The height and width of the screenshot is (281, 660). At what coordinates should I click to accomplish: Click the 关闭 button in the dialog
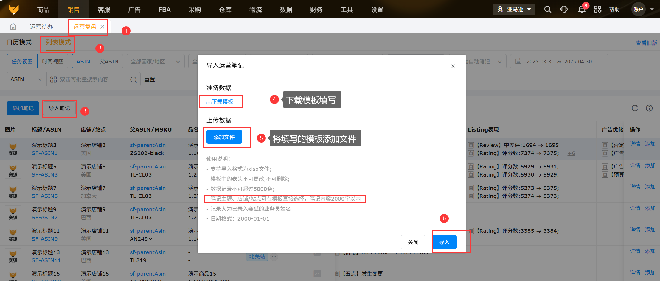(x=413, y=242)
